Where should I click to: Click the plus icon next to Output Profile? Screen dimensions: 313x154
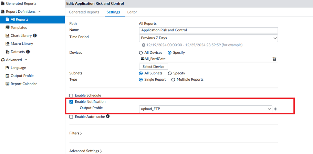click(275, 109)
